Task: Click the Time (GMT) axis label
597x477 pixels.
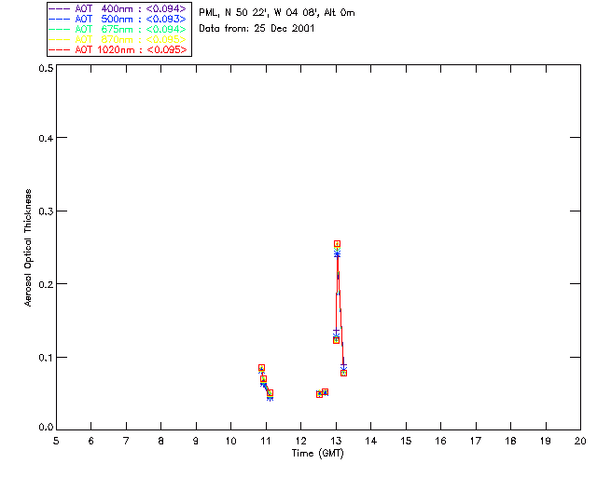Action: [x=317, y=454]
